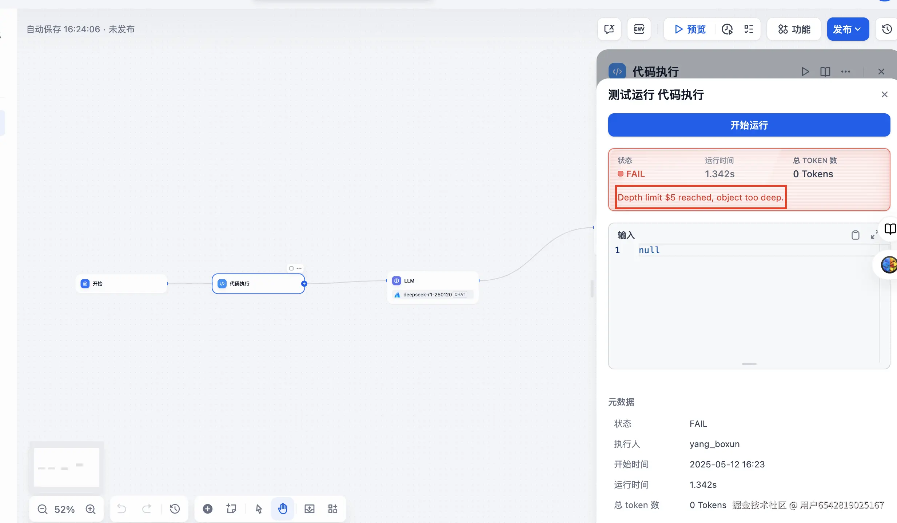Open 预览 preview mode

690,29
